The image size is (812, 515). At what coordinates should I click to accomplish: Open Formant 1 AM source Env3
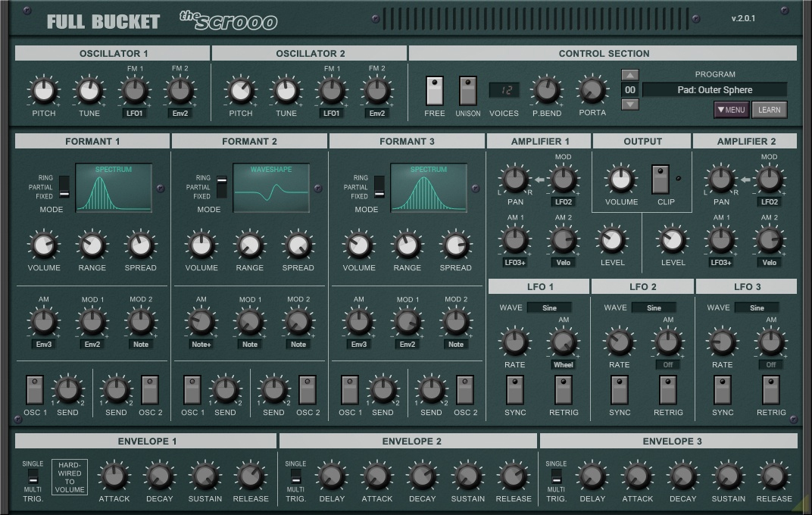coord(44,344)
